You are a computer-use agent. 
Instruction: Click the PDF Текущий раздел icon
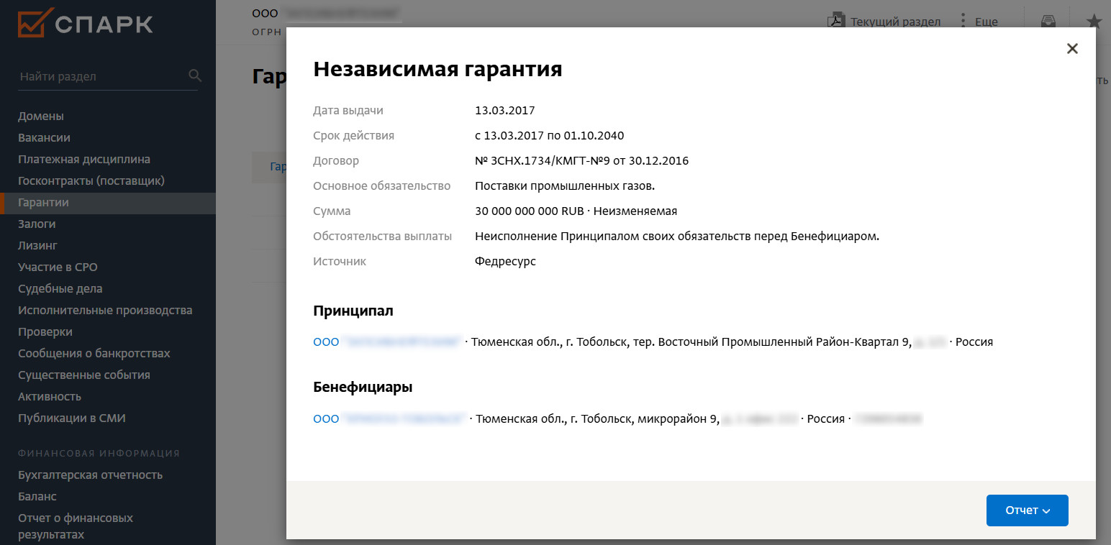836,21
